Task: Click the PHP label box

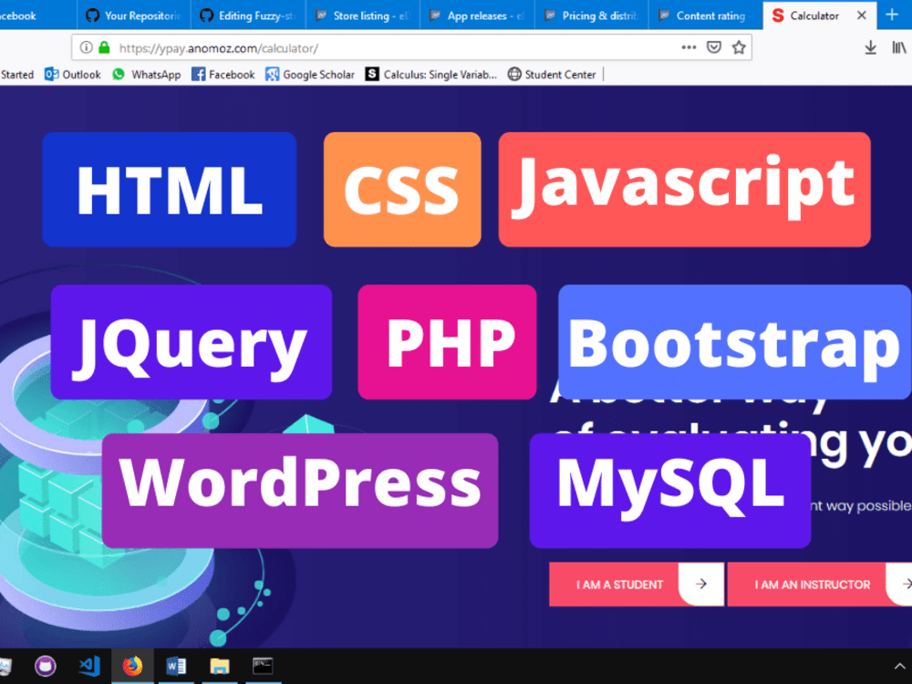Action: [447, 342]
